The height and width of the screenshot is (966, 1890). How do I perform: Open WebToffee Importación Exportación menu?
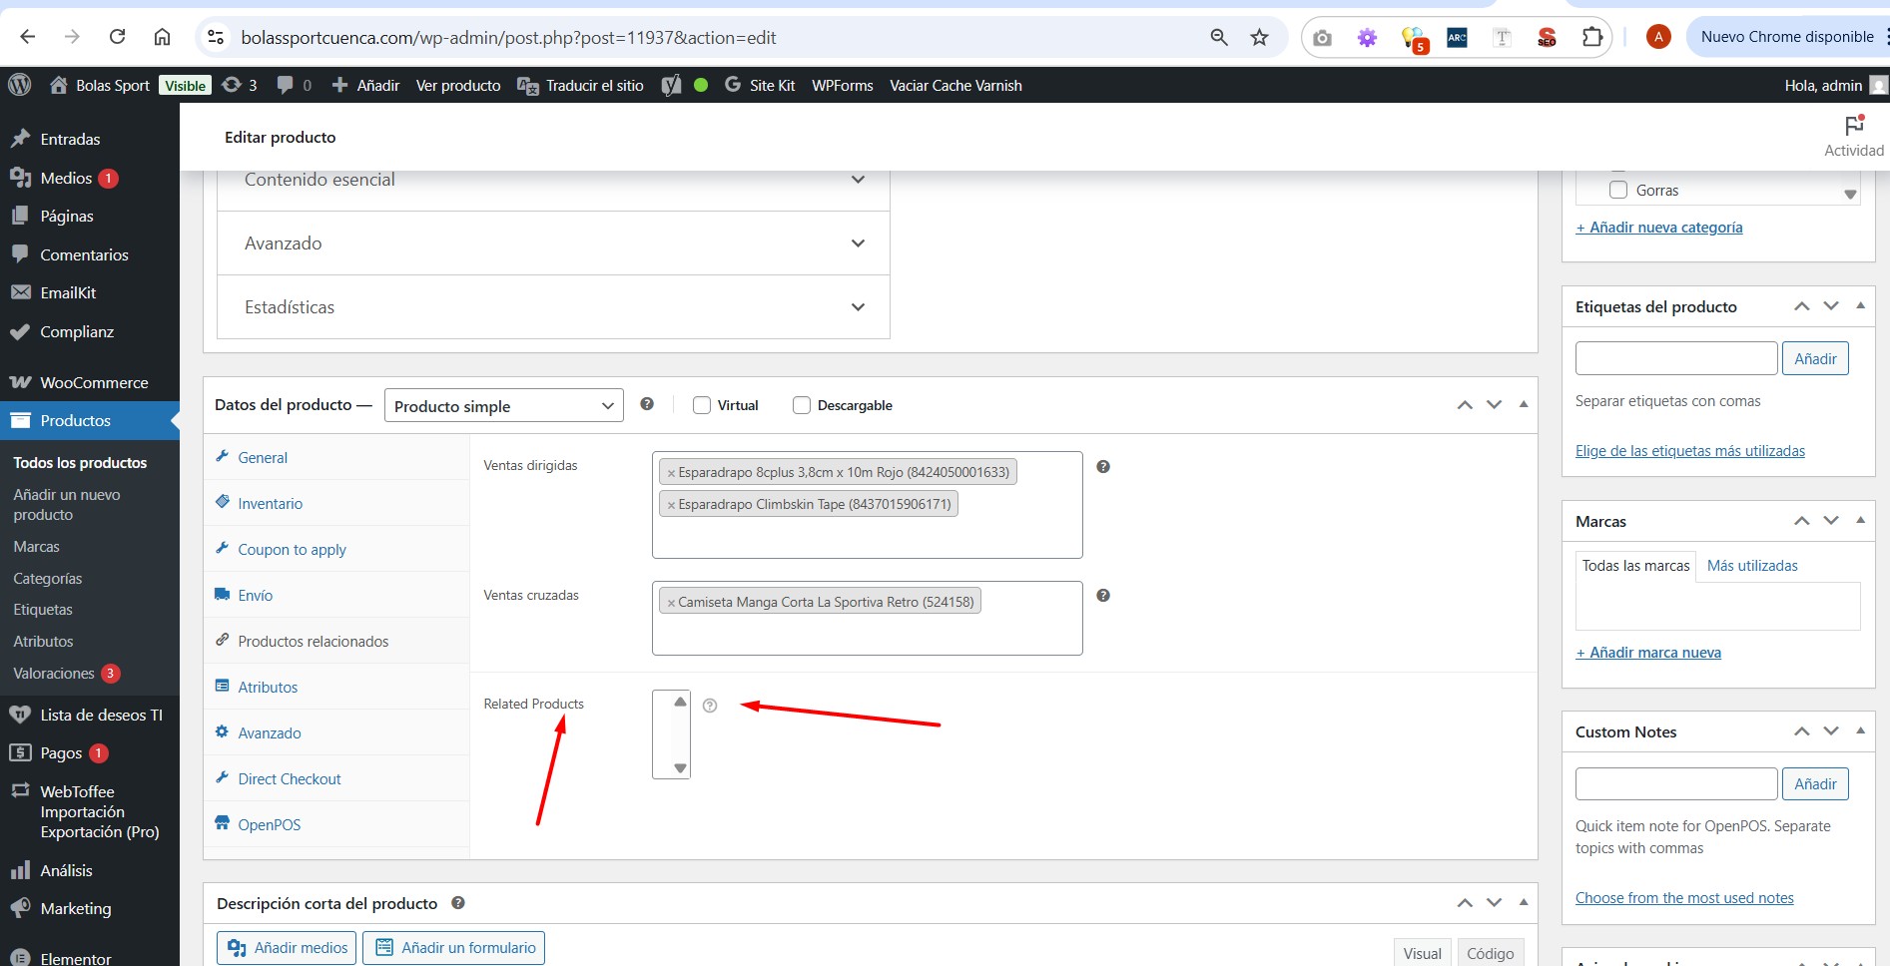(x=99, y=811)
